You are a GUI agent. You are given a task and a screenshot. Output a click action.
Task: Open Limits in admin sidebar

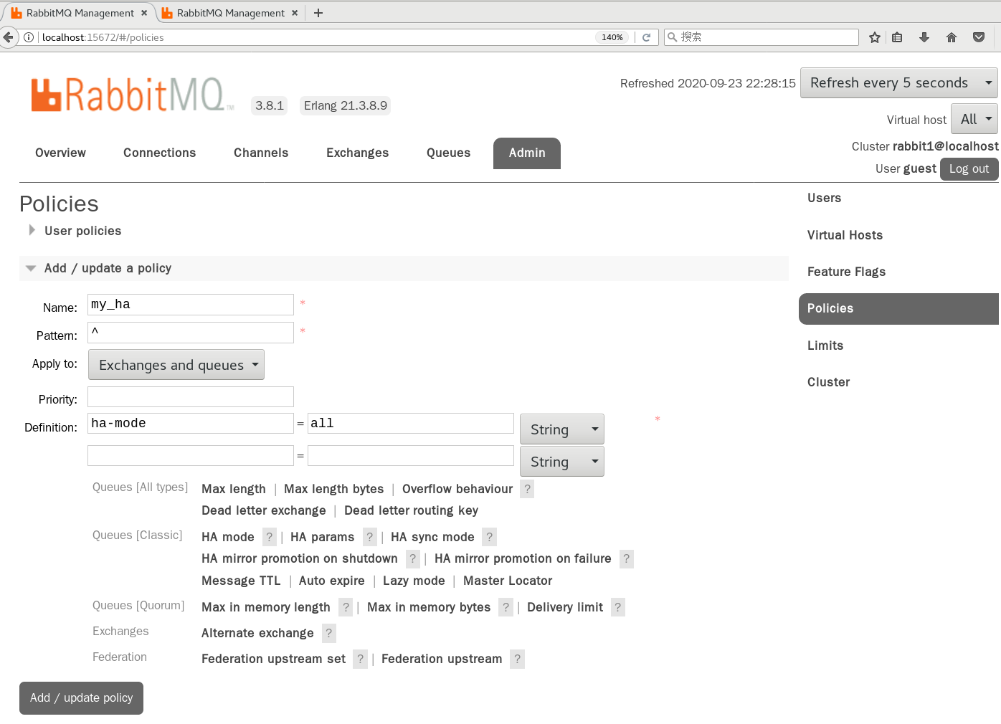point(825,346)
